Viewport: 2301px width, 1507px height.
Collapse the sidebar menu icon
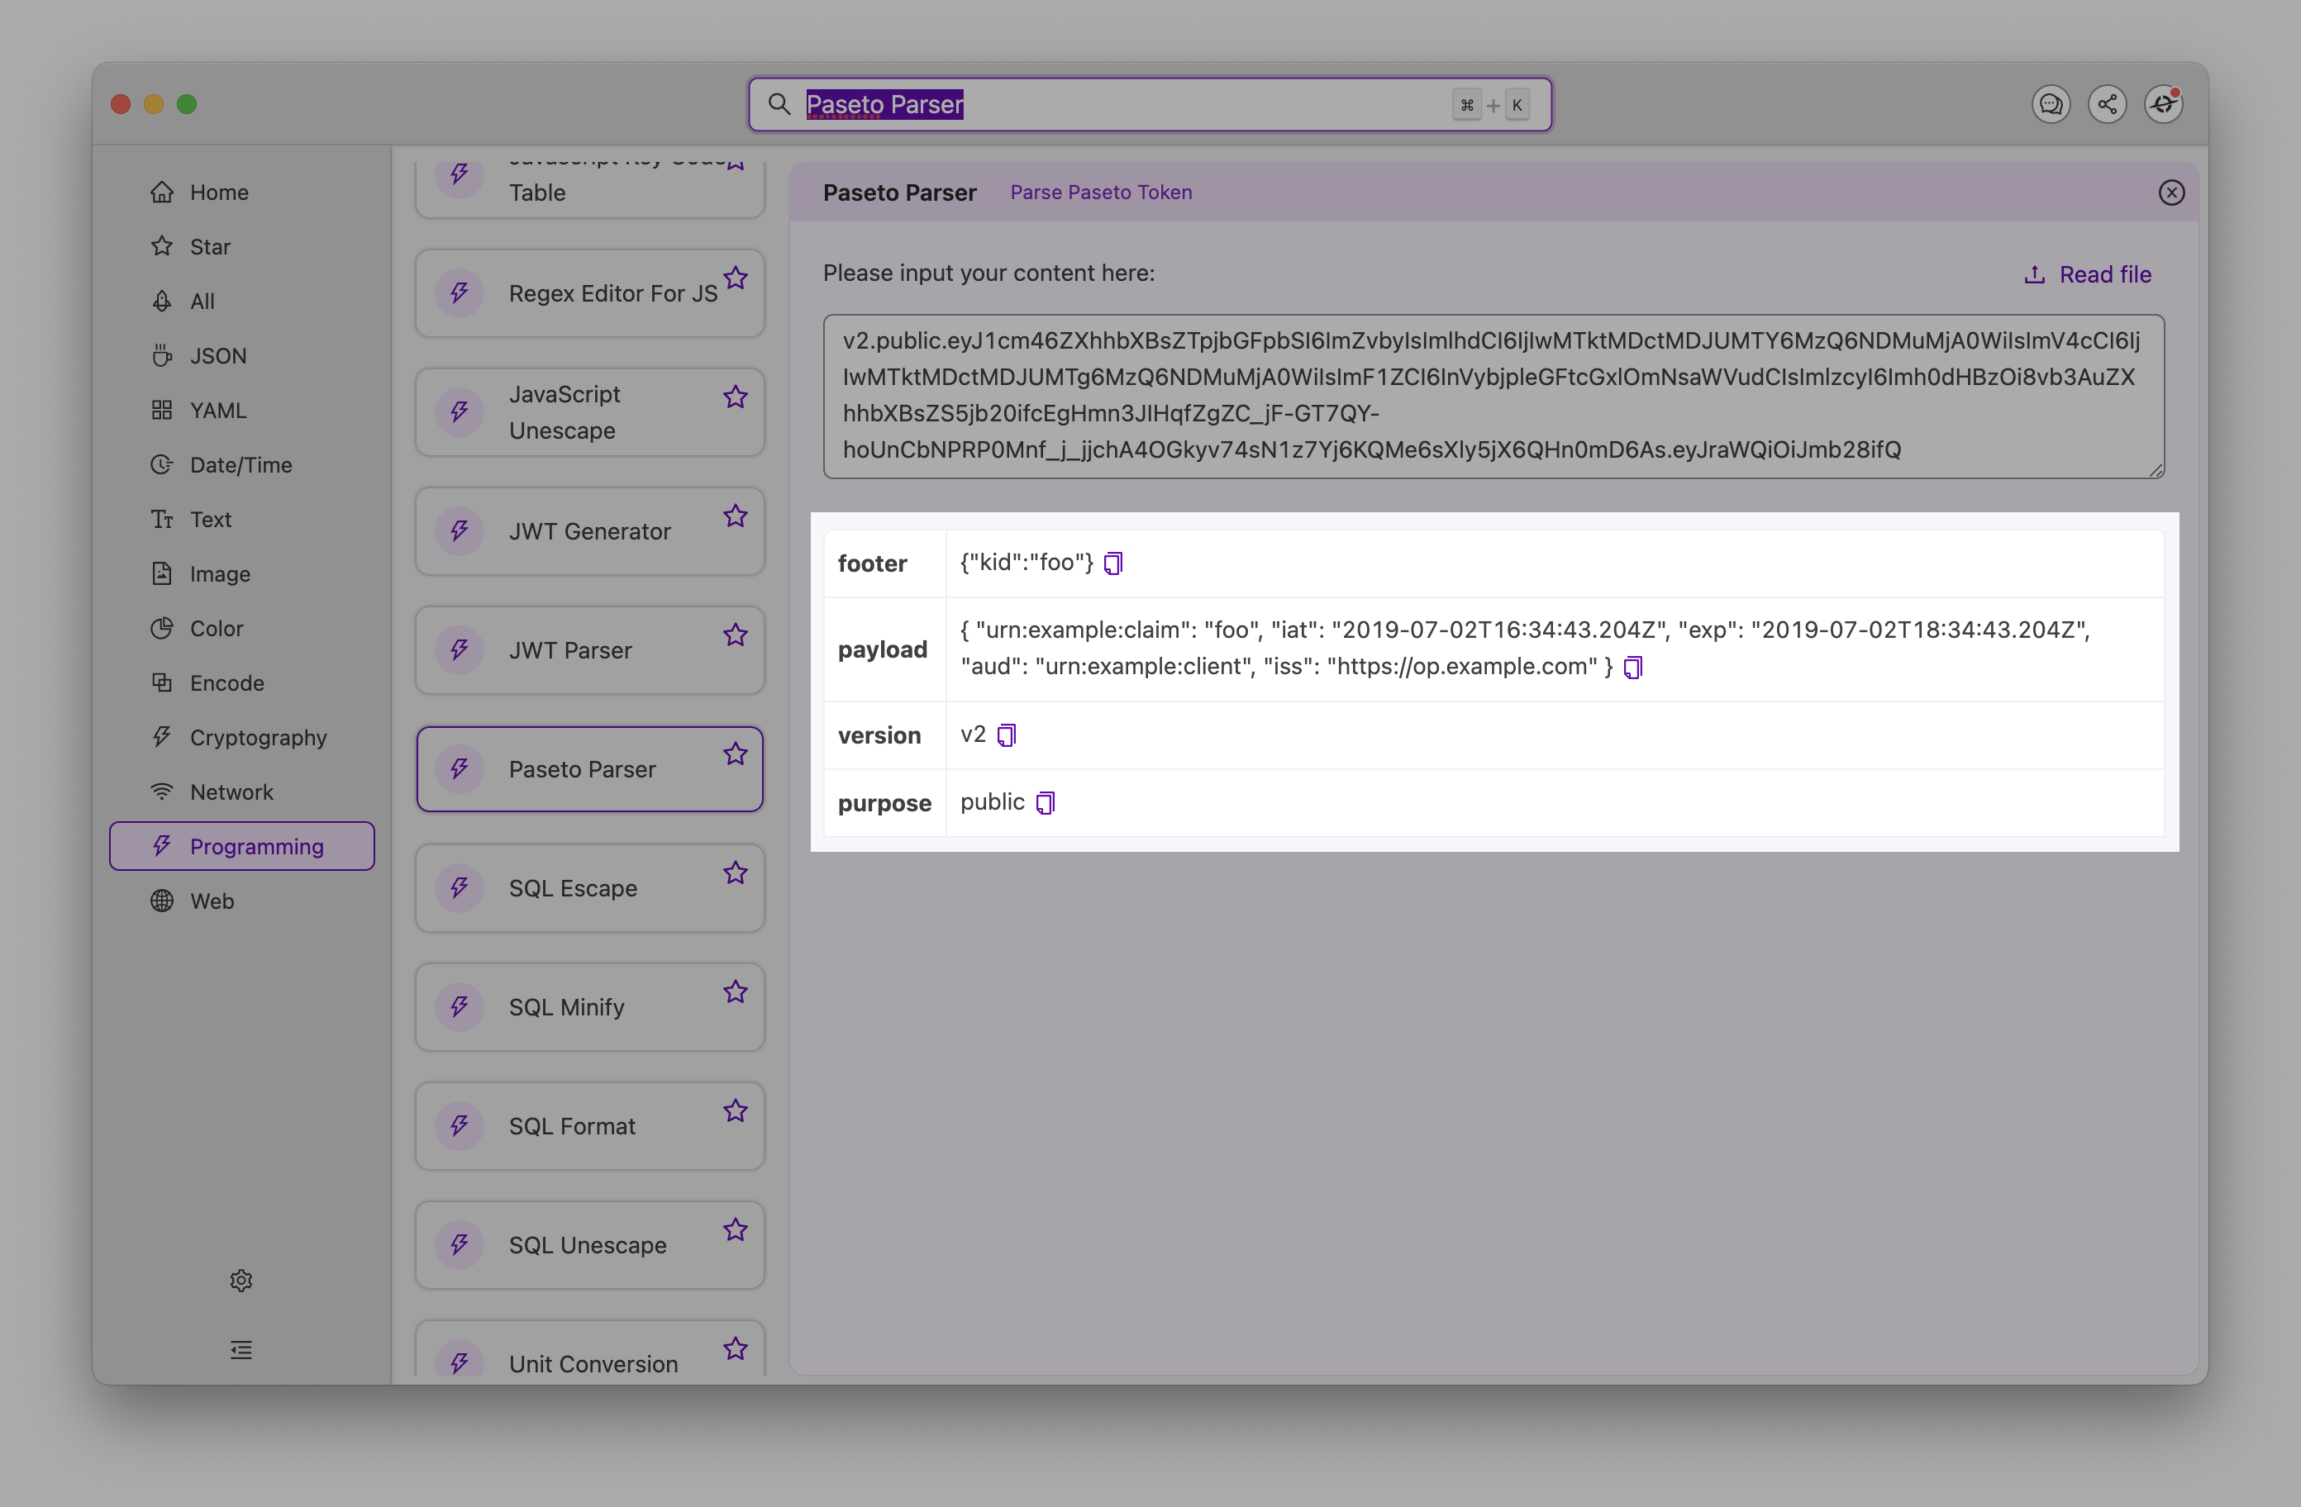click(241, 1350)
